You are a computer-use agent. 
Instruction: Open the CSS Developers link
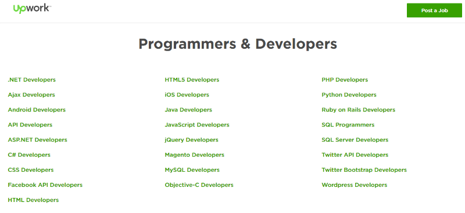pos(31,170)
